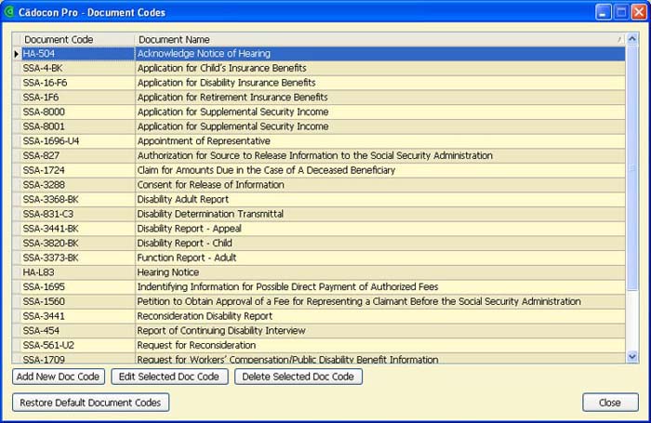Click the Close button at bottom right

coord(610,403)
